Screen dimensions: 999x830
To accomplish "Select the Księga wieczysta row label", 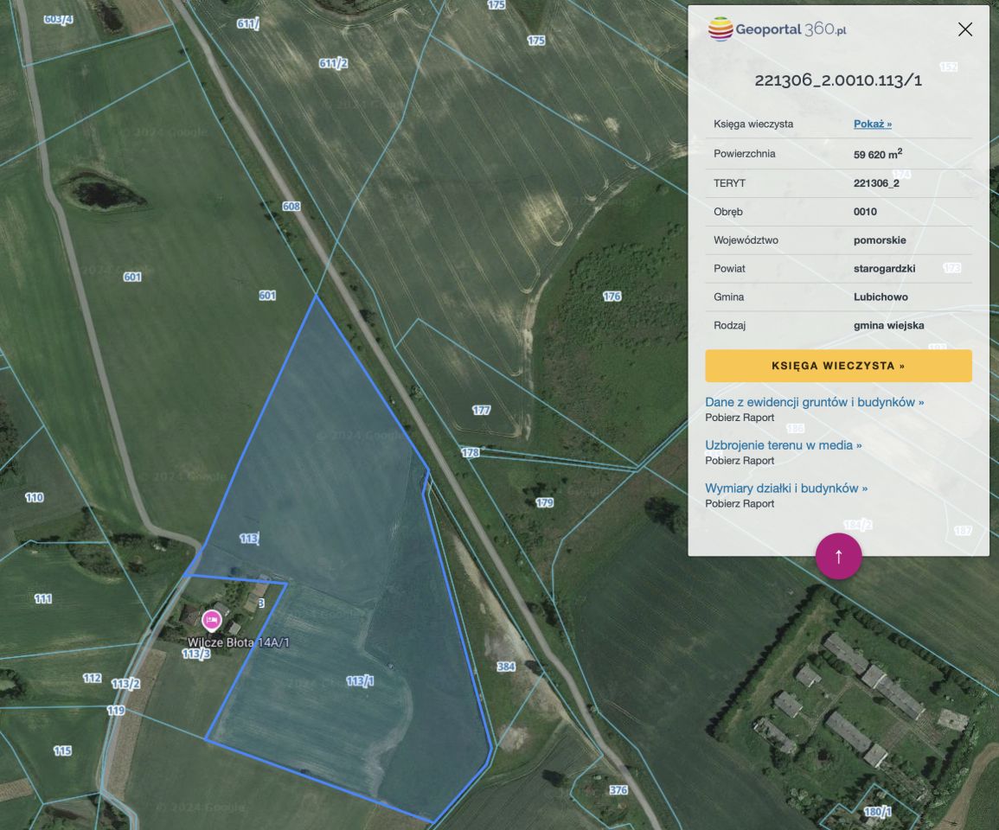I will (753, 124).
